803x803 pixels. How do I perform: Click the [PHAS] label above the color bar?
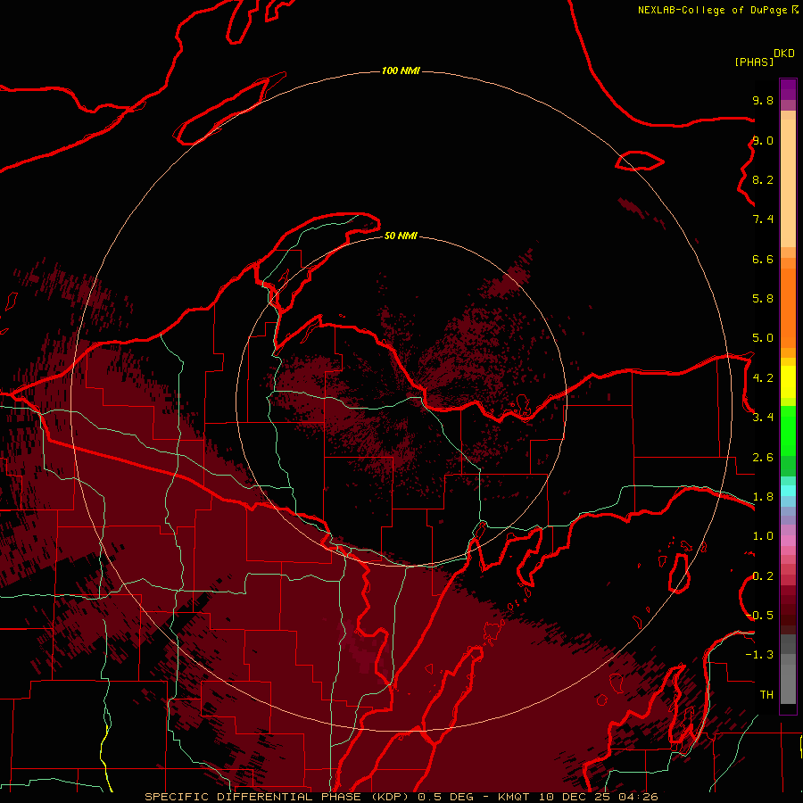click(x=754, y=62)
